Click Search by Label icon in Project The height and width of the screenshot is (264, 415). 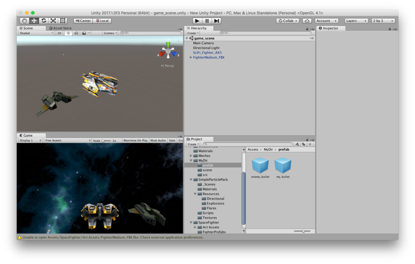(x=304, y=144)
